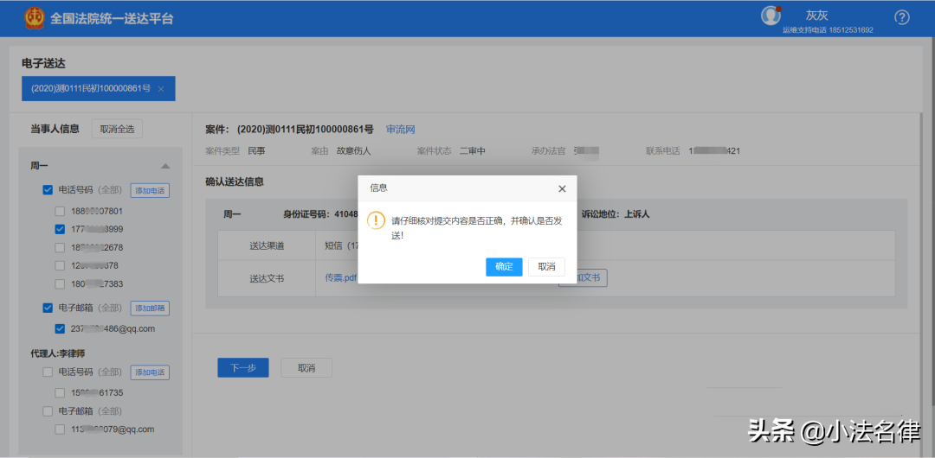Click the 信息 dialog title
Image resolution: width=935 pixels, height=458 pixels.
378,188
